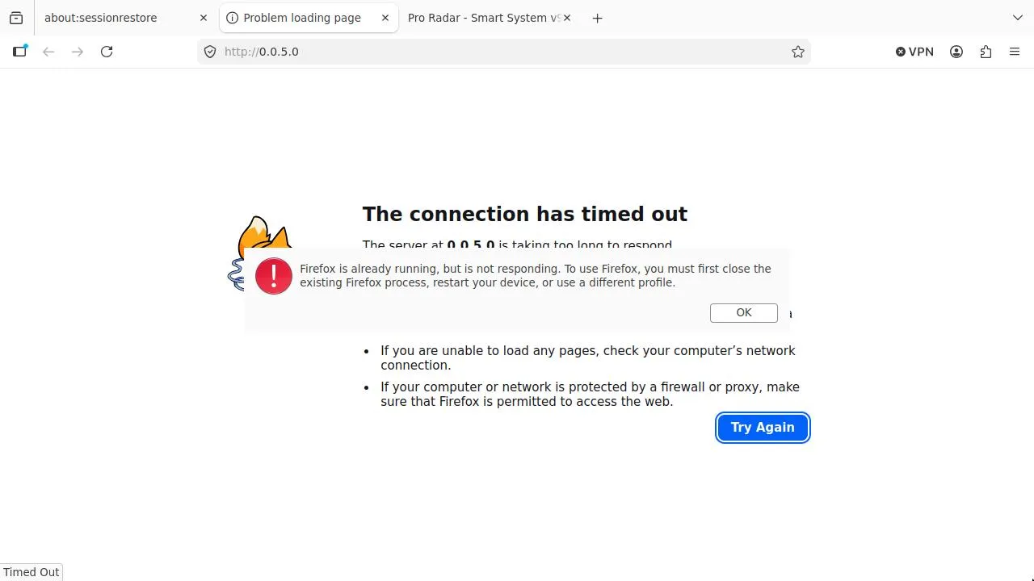The width and height of the screenshot is (1034, 581).
Task: Bookmark this page with the star icon
Action: coord(798,52)
